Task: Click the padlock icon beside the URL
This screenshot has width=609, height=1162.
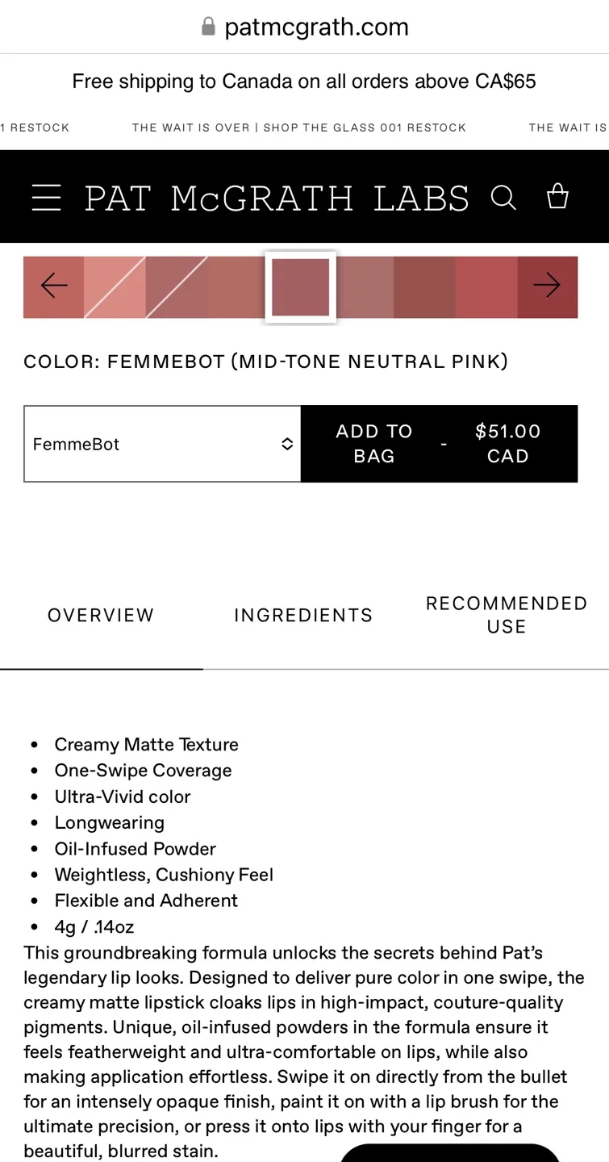Action: (208, 26)
